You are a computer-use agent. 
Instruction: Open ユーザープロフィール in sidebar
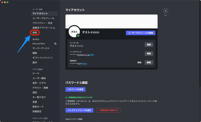pyautogui.click(x=44, y=18)
